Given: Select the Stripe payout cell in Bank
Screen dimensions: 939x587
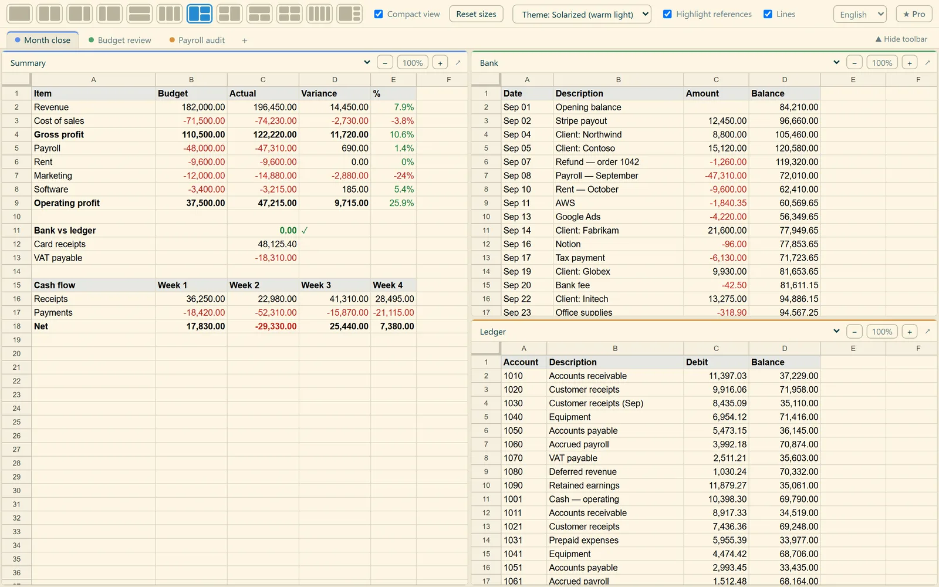Looking at the screenshot, I should 618,121.
